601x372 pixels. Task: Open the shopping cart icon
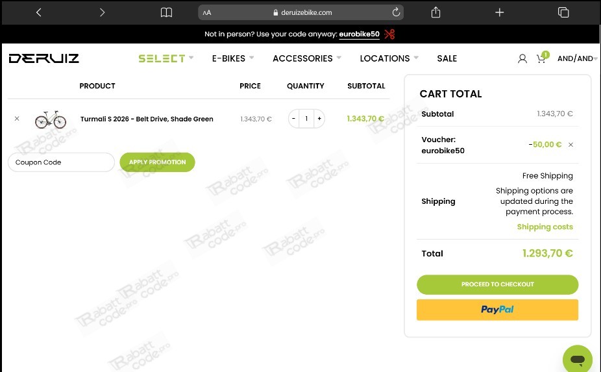click(x=542, y=58)
